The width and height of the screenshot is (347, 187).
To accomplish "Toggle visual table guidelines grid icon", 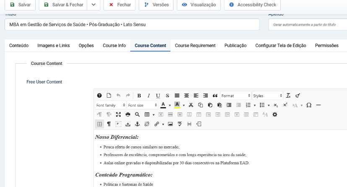I will pyautogui.click(x=99, y=124).
